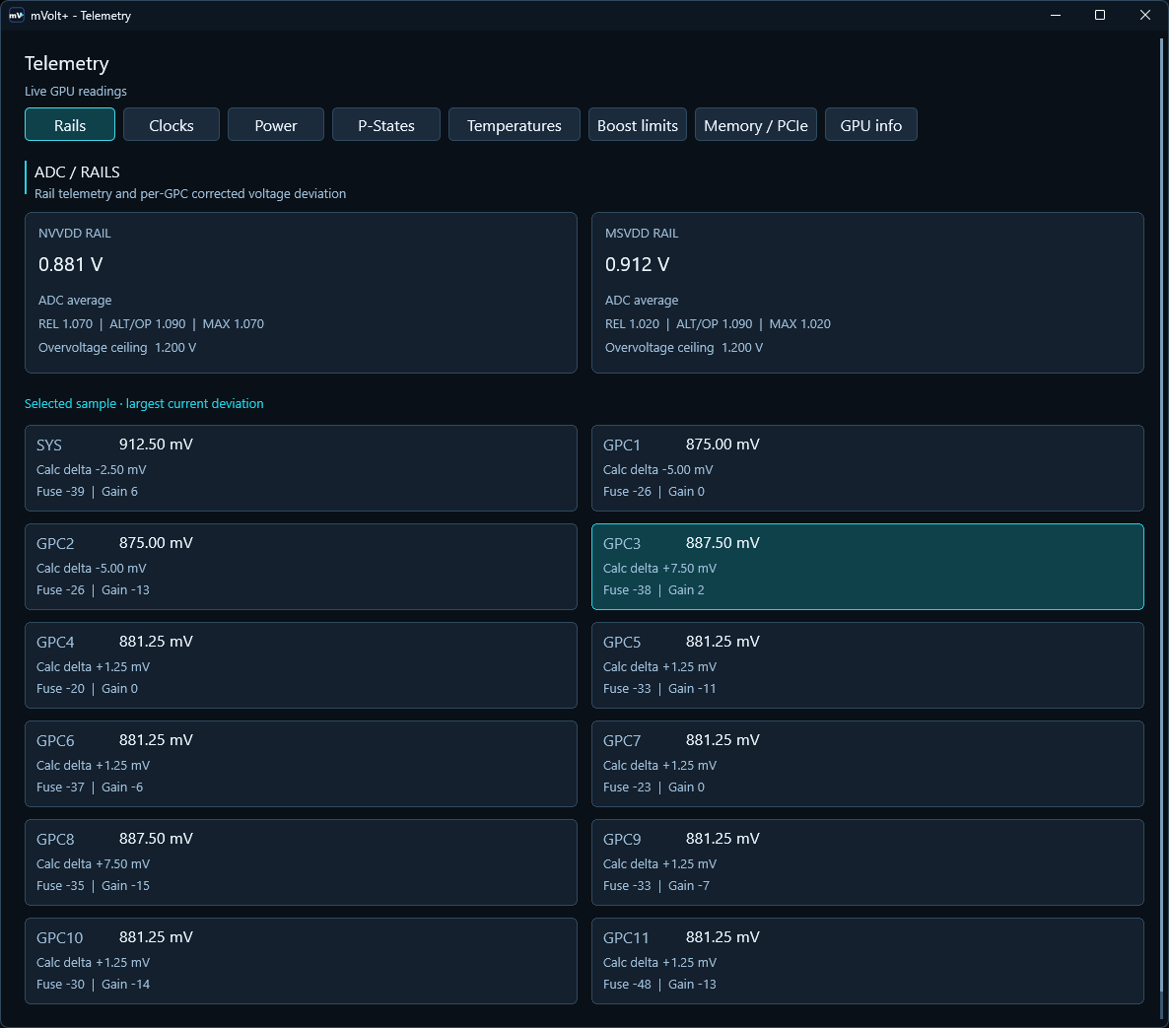1169x1028 pixels.
Task: Open the Power tab
Action: pyautogui.click(x=276, y=124)
